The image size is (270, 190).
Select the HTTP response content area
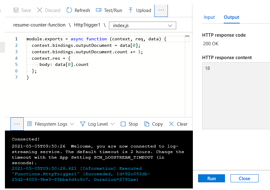236,95
